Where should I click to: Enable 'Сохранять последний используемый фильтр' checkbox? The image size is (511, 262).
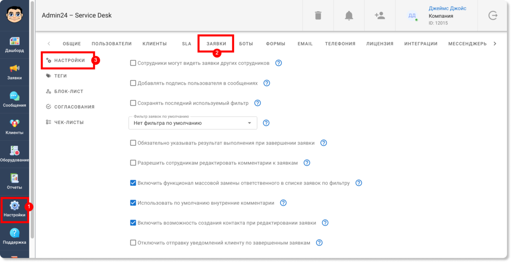133,103
